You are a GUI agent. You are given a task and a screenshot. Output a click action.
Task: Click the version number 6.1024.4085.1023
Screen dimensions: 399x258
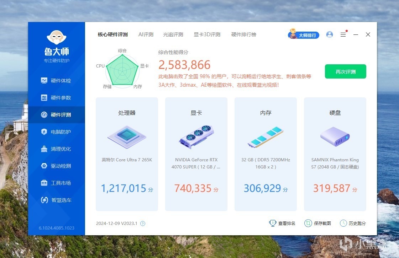pyautogui.click(x=57, y=228)
